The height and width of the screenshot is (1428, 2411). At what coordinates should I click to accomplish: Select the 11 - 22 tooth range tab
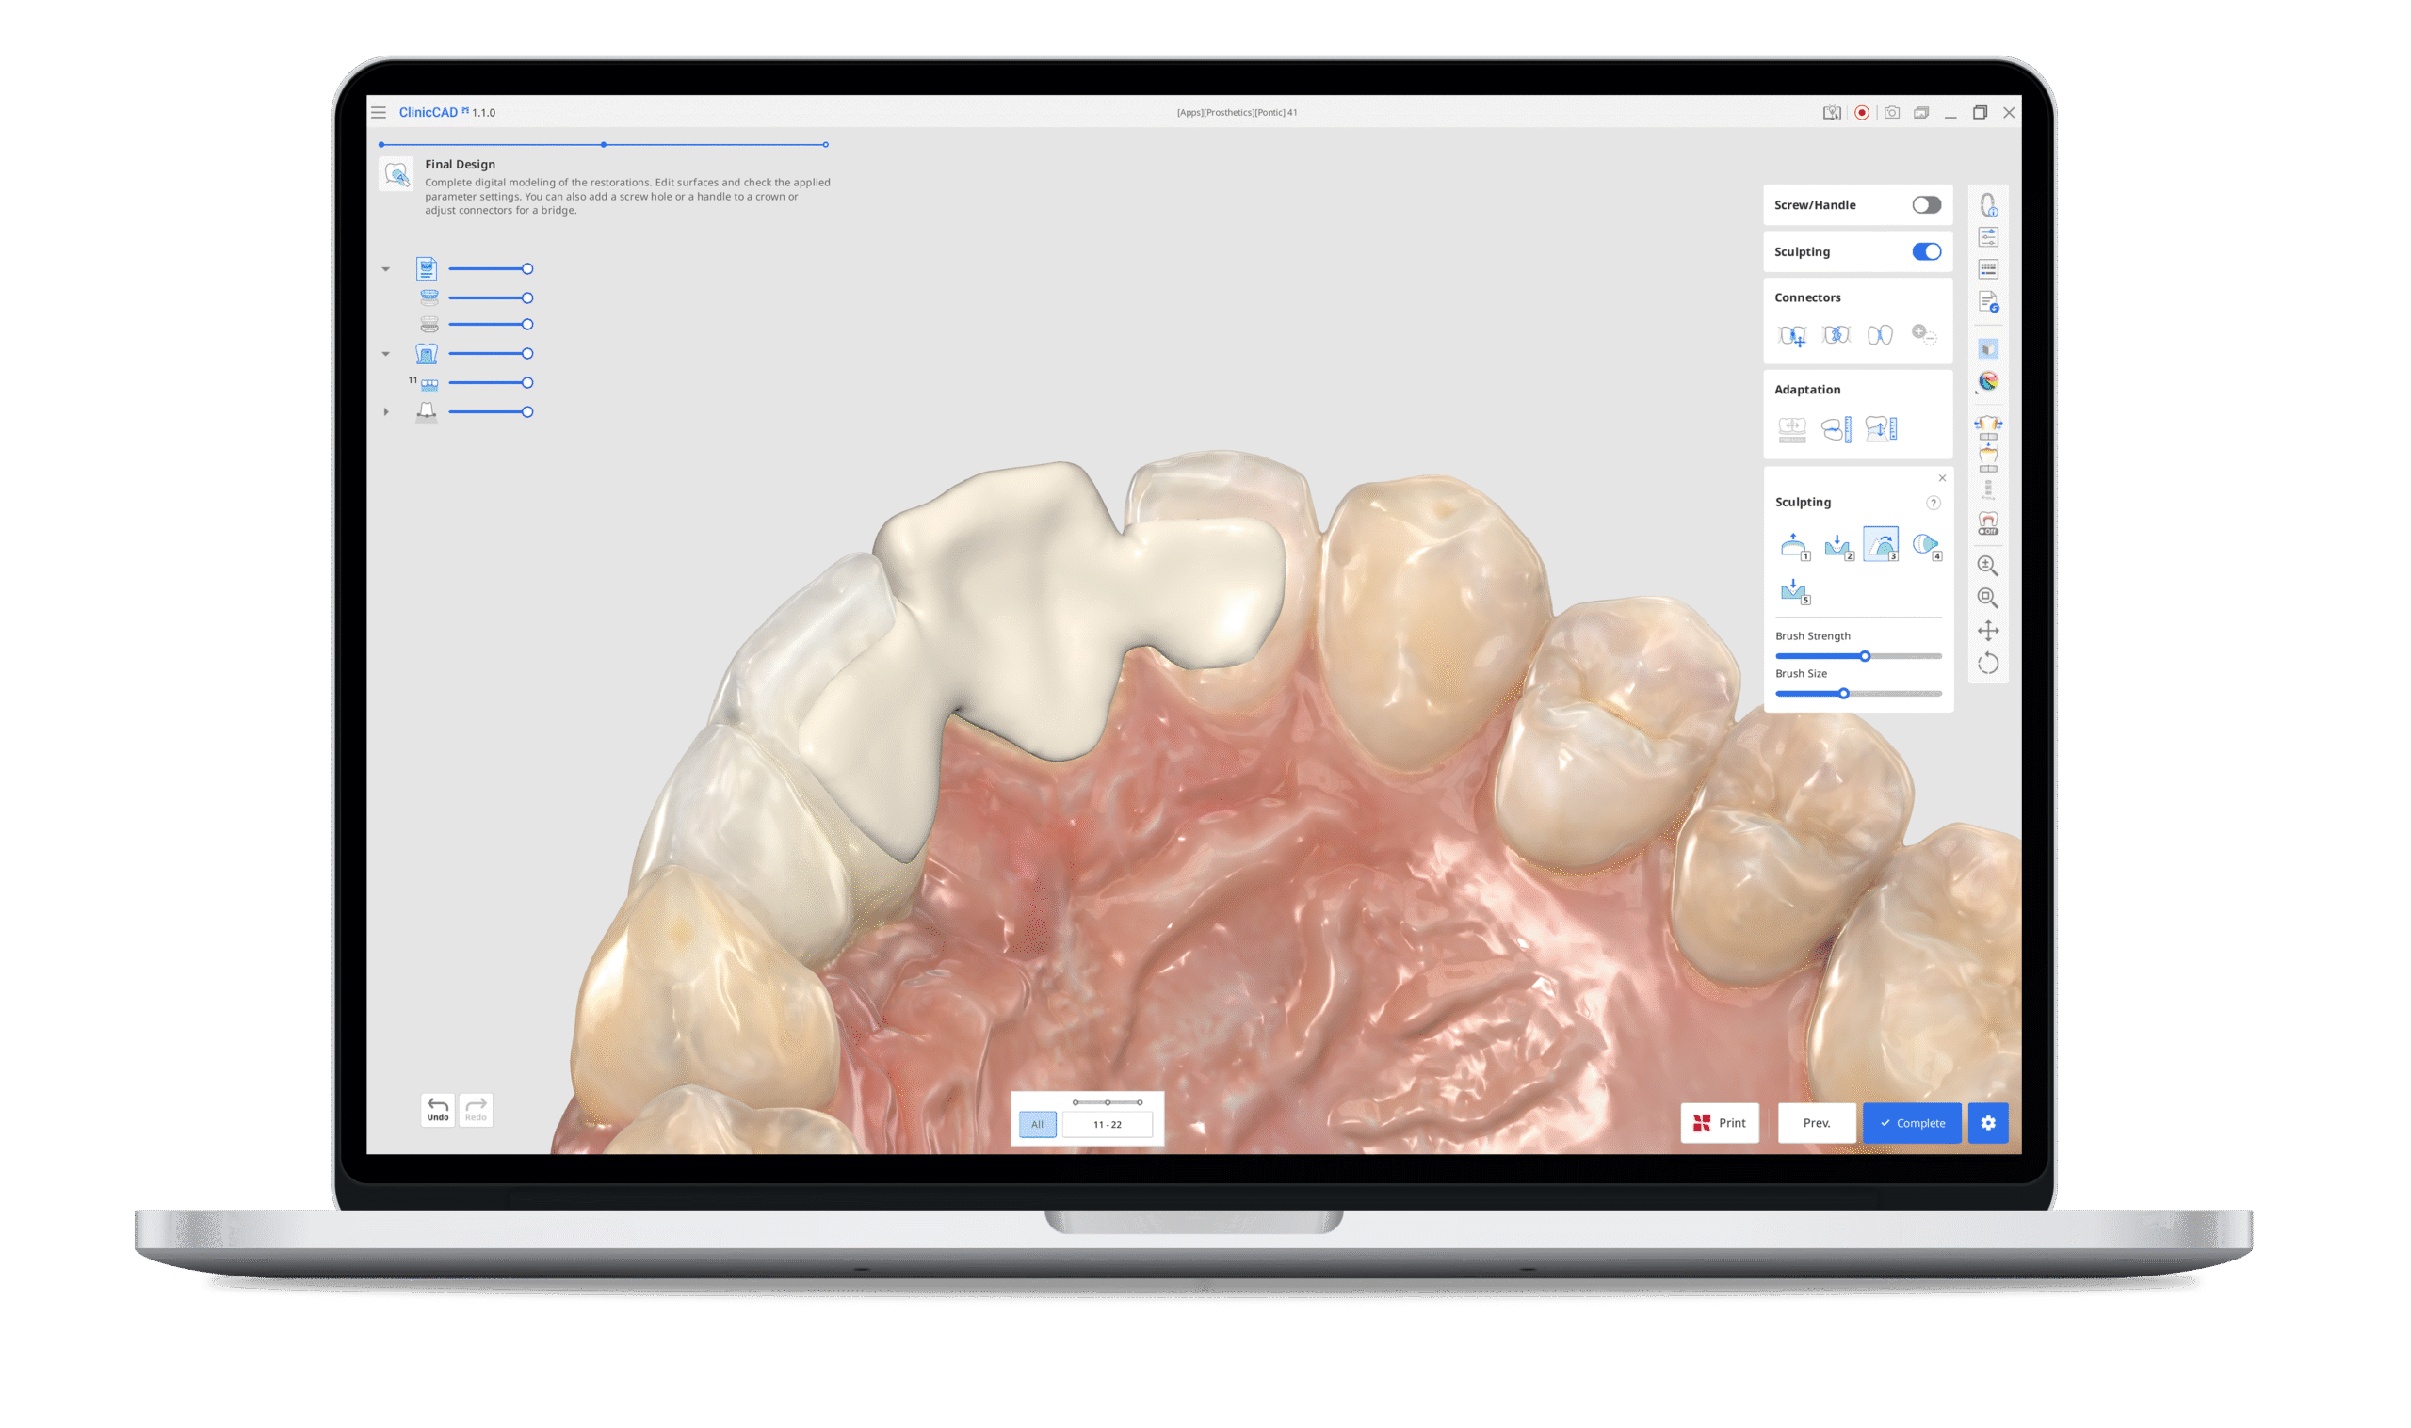[1107, 1124]
